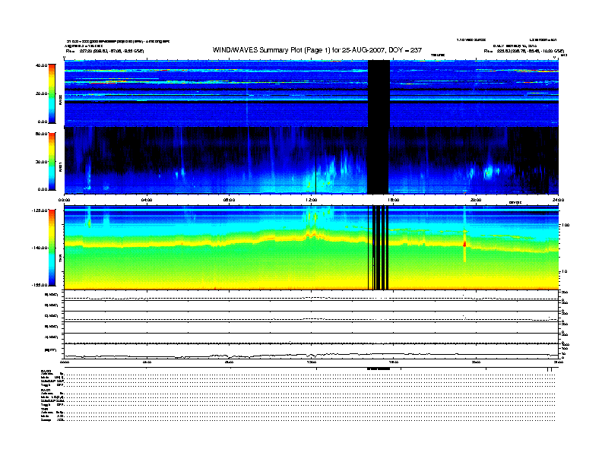Click the 20:00 label on bottom time axis
The image size is (602, 465).
coord(476,362)
